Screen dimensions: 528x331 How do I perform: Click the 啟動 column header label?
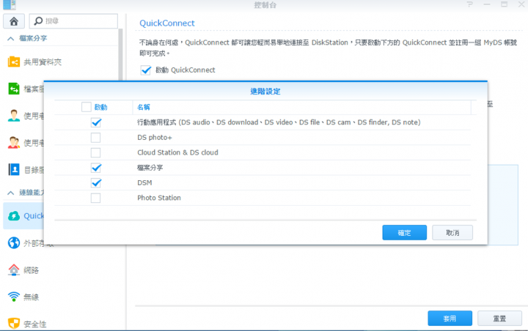coord(100,108)
